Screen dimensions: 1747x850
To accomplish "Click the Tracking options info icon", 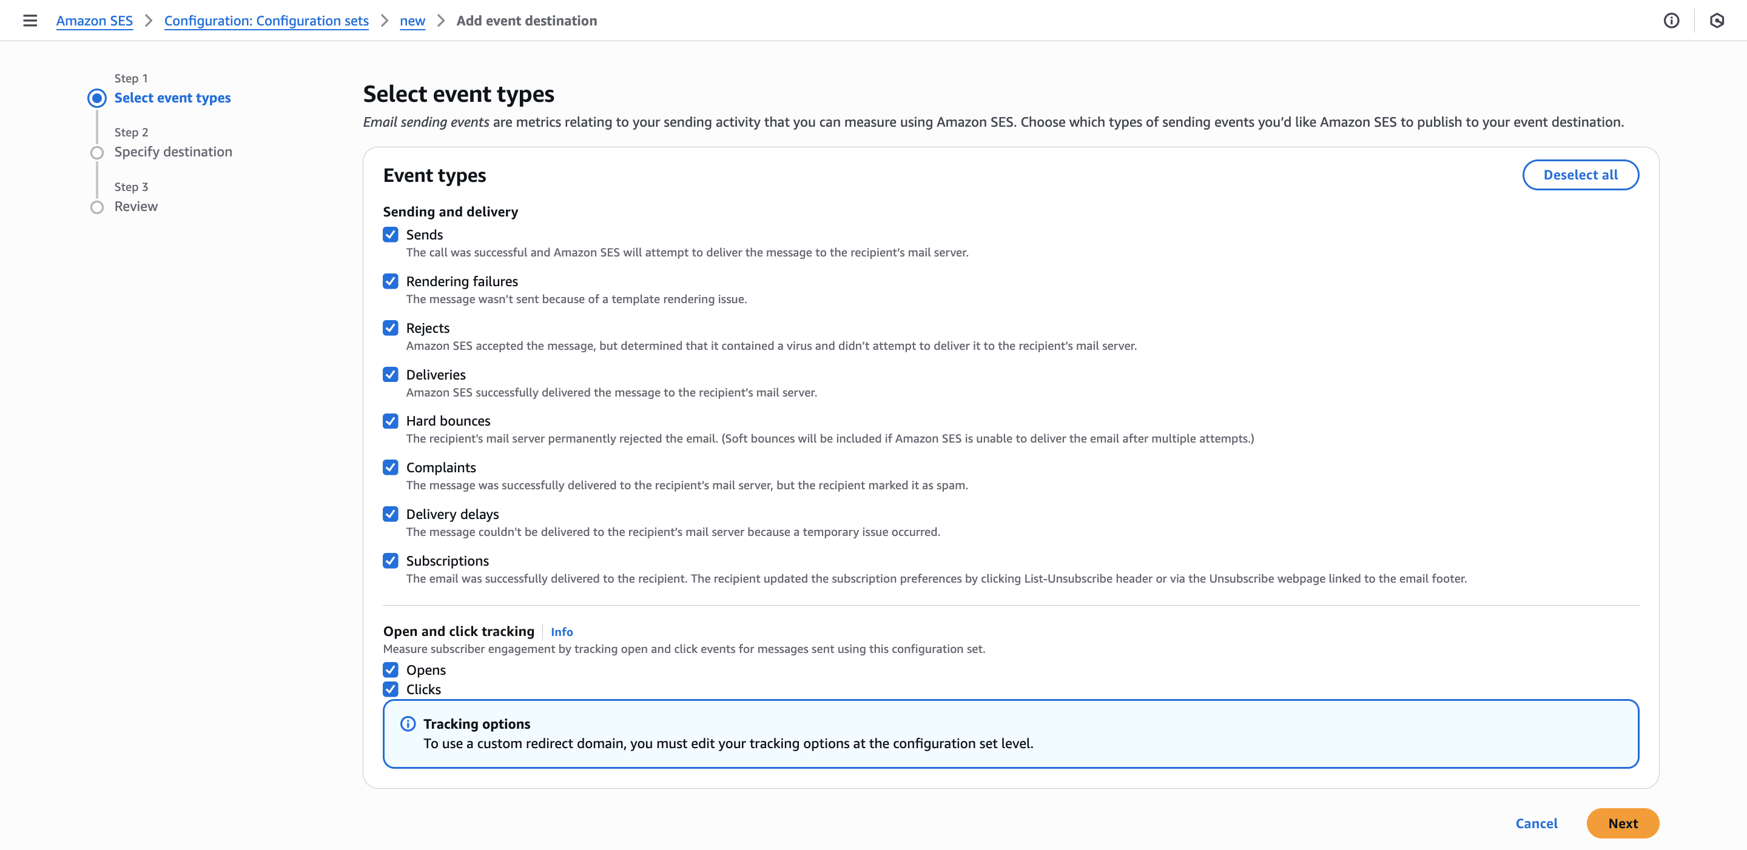I will [408, 723].
